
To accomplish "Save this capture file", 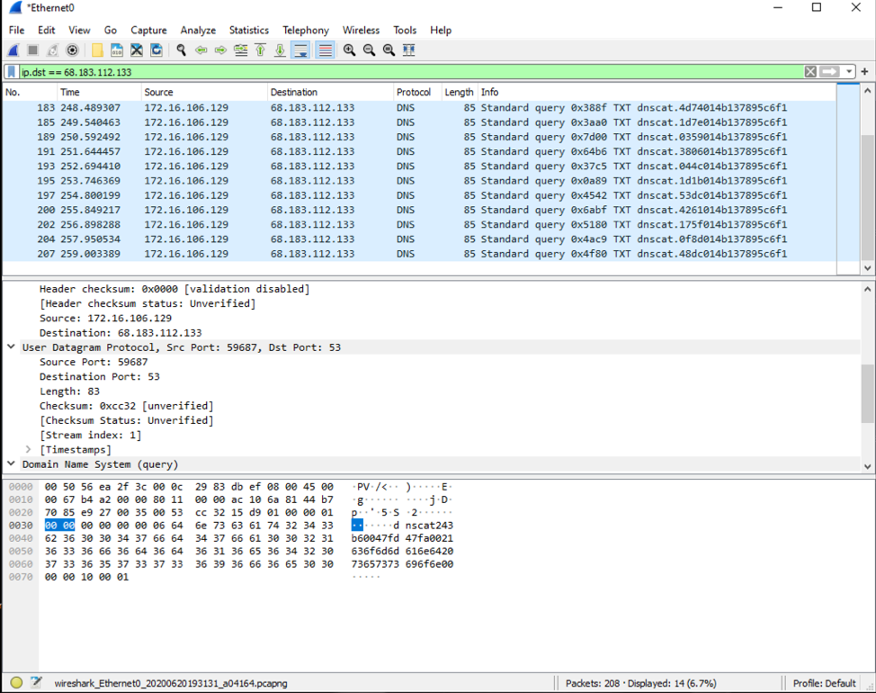I will (x=117, y=50).
